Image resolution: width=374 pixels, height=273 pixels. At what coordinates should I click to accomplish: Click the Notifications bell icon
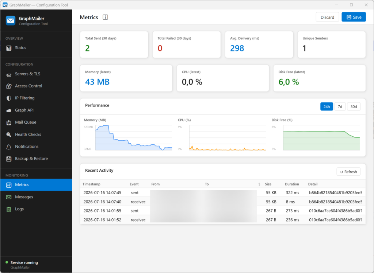(9, 147)
